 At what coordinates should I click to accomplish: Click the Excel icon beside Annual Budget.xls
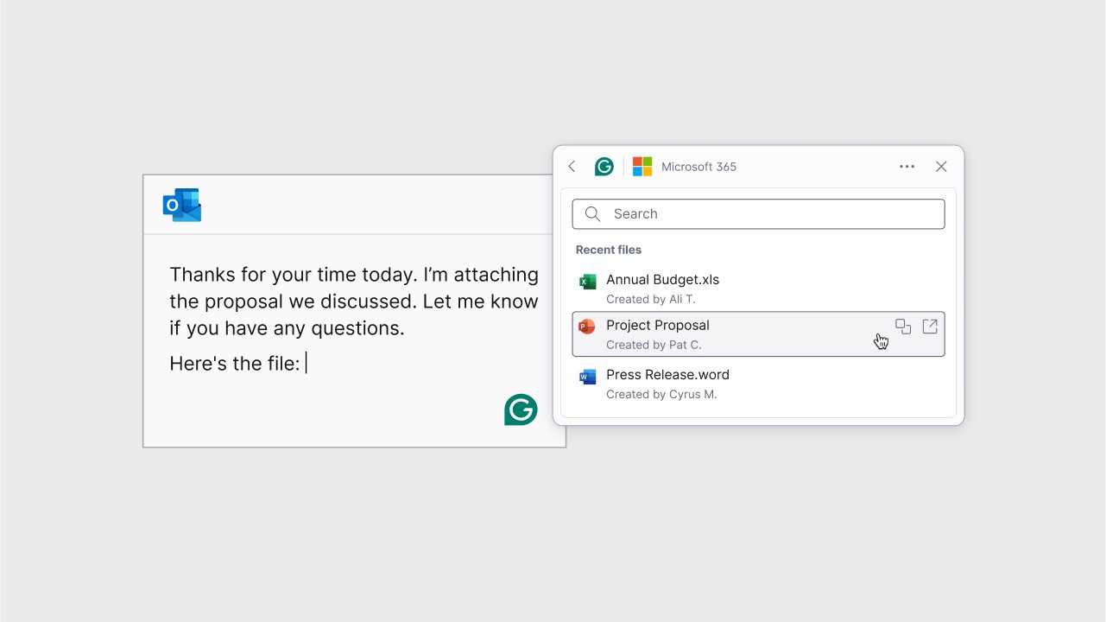click(x=587, y=282)
